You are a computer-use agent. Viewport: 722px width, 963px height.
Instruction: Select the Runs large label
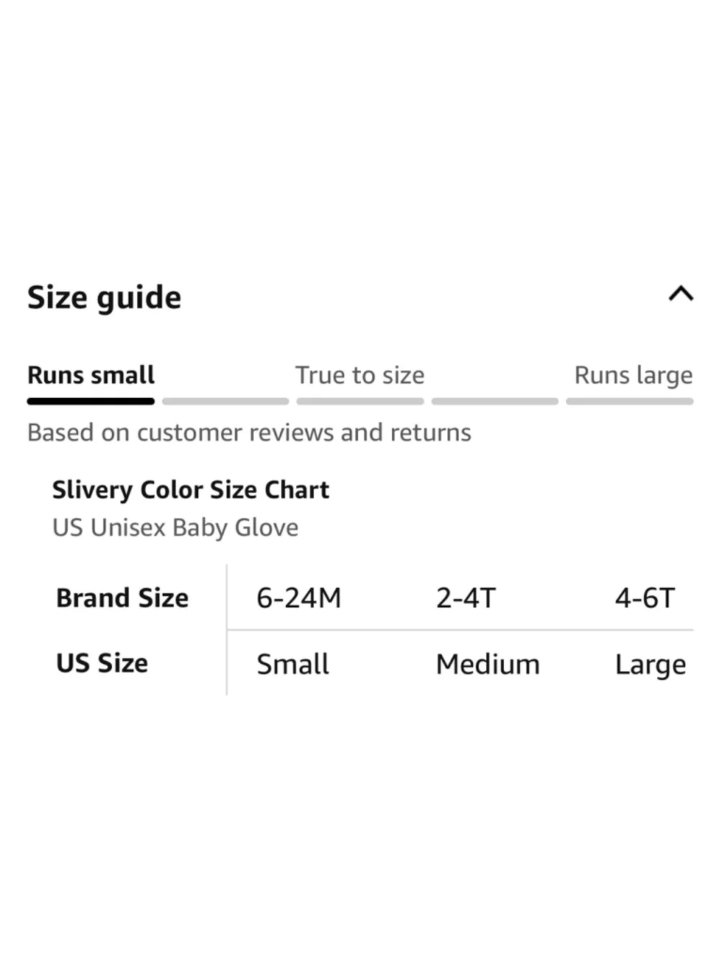[633, 375]
